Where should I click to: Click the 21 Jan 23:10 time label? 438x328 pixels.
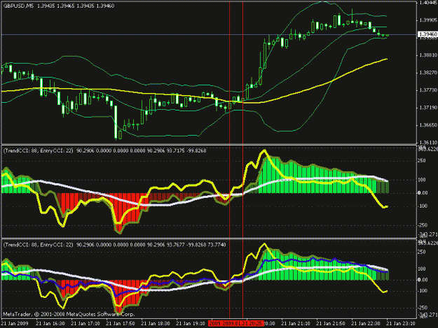click(x=401, y=324)
